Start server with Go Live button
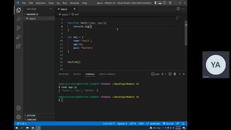231x130 pixels. [168, 123]
